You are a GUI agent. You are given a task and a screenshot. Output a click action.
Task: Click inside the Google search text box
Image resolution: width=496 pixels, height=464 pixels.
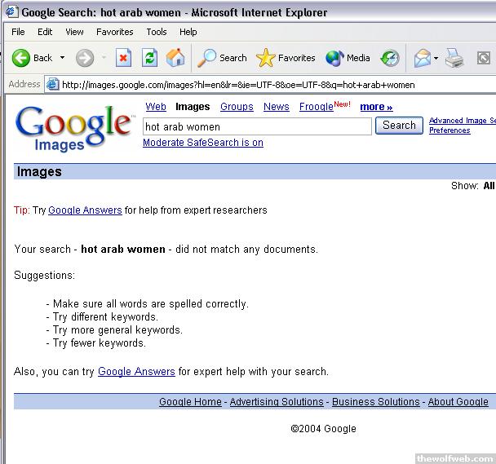pyautogui.click(x=256, y=126)
